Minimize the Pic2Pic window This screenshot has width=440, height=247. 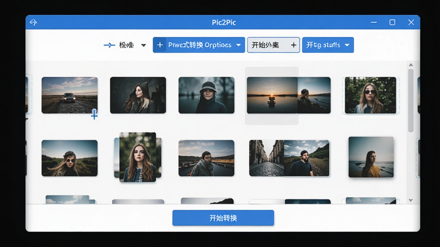tap(374, 22)
